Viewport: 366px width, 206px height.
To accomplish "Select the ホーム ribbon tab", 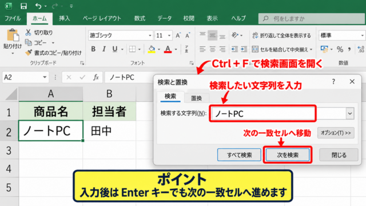I will [x=39, y=18].
